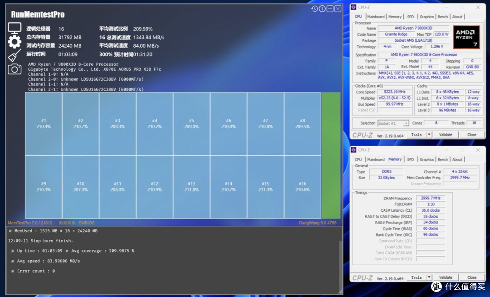The width and height of the screenshot is (490, 297).
Task: Click the DRAM Frequency value 2999.7 MHz
Action: (x=431, y=198)
